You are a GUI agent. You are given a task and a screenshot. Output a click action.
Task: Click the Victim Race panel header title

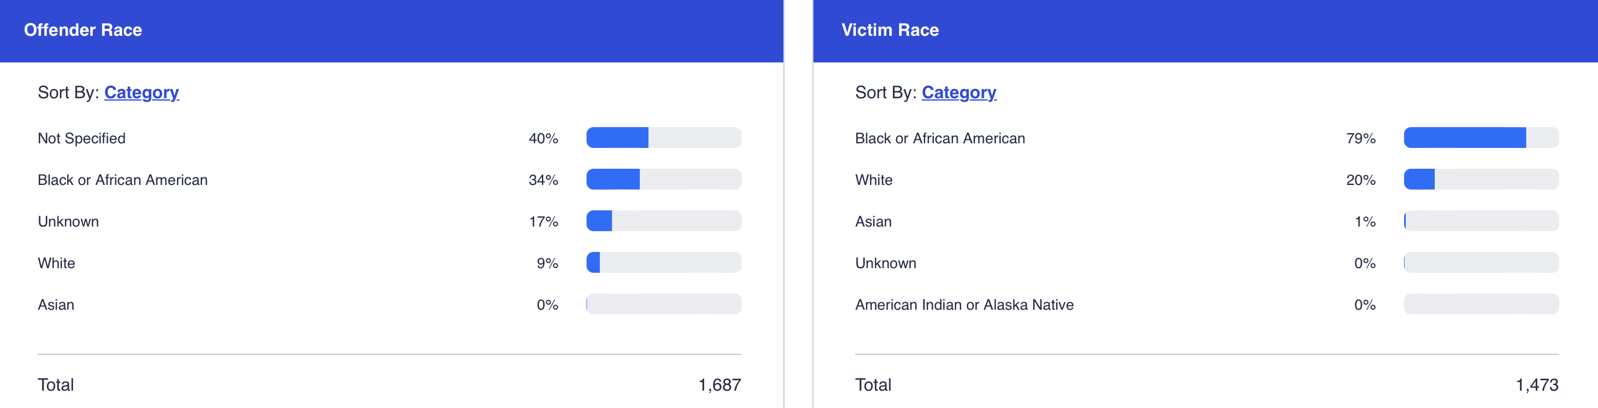tap(889, 29)
